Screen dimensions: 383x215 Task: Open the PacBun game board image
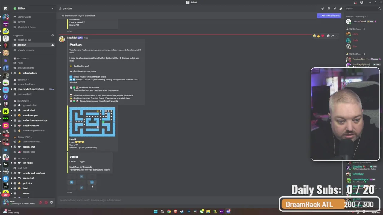tap(92, 122)
